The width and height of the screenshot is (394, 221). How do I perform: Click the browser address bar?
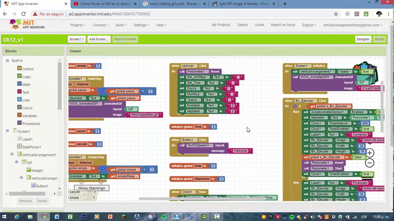tap(197, 14)
